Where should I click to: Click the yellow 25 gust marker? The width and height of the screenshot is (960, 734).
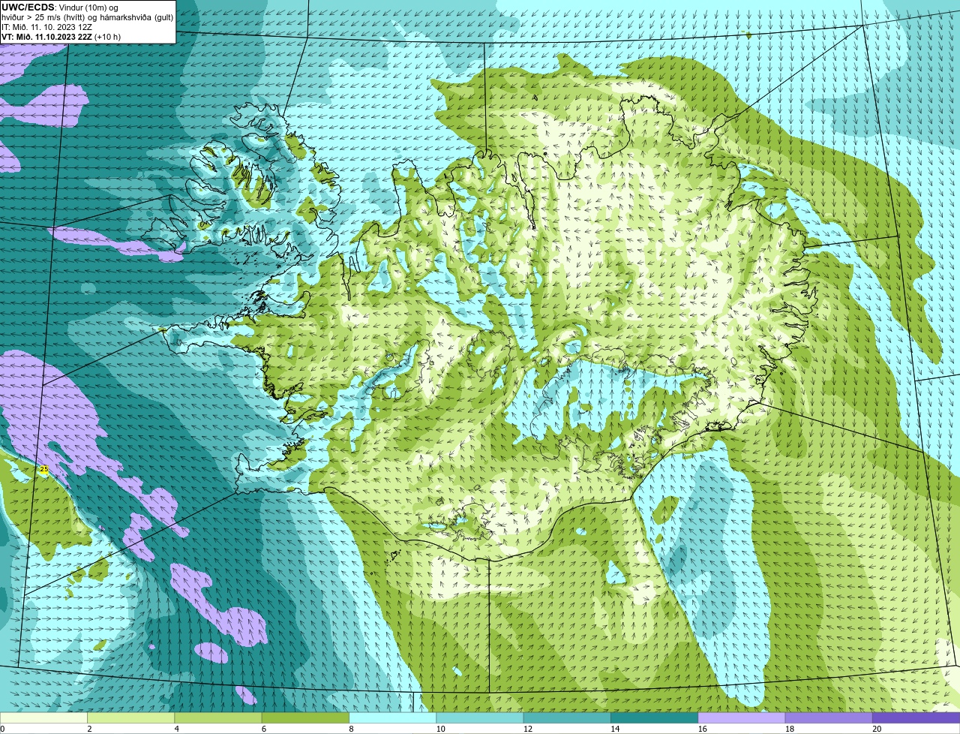point(44,469)
